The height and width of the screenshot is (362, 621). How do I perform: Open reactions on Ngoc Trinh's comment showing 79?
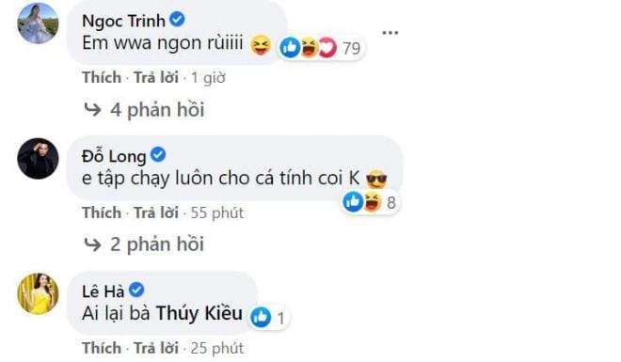[x=321, y=48]
